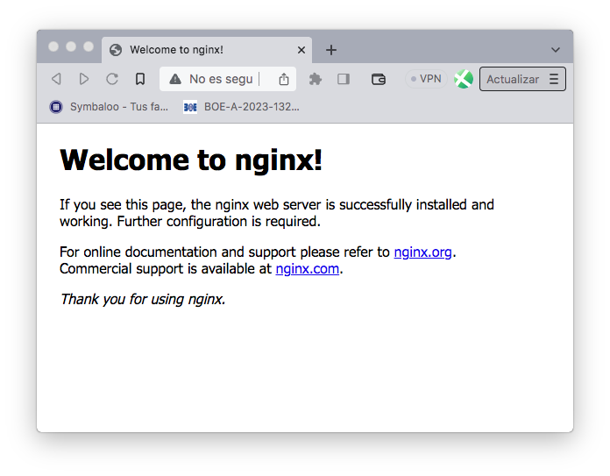Open BOE-A-2023-132 bookmark
This screenshot has width=610, height=476.
tap(241, 107)
